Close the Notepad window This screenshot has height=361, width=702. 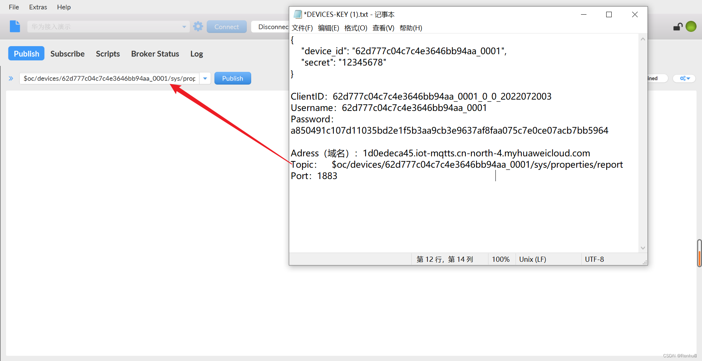[x=635, y=14]
